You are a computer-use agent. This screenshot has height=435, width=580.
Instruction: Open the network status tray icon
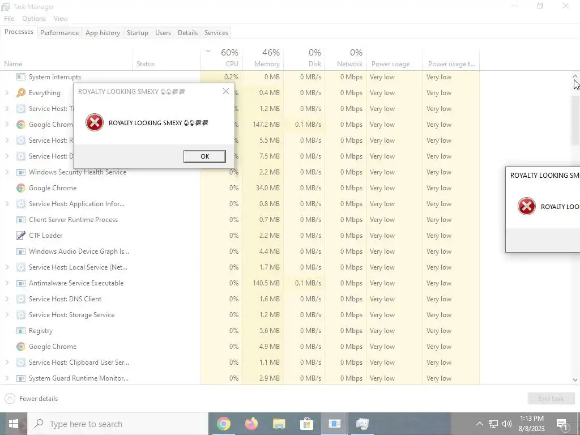tap(493, 424)
